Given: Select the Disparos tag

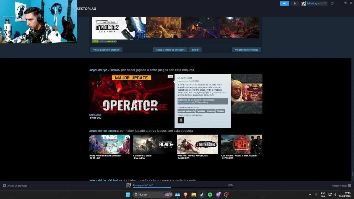Looking at the screenshot, I should 211,111.
